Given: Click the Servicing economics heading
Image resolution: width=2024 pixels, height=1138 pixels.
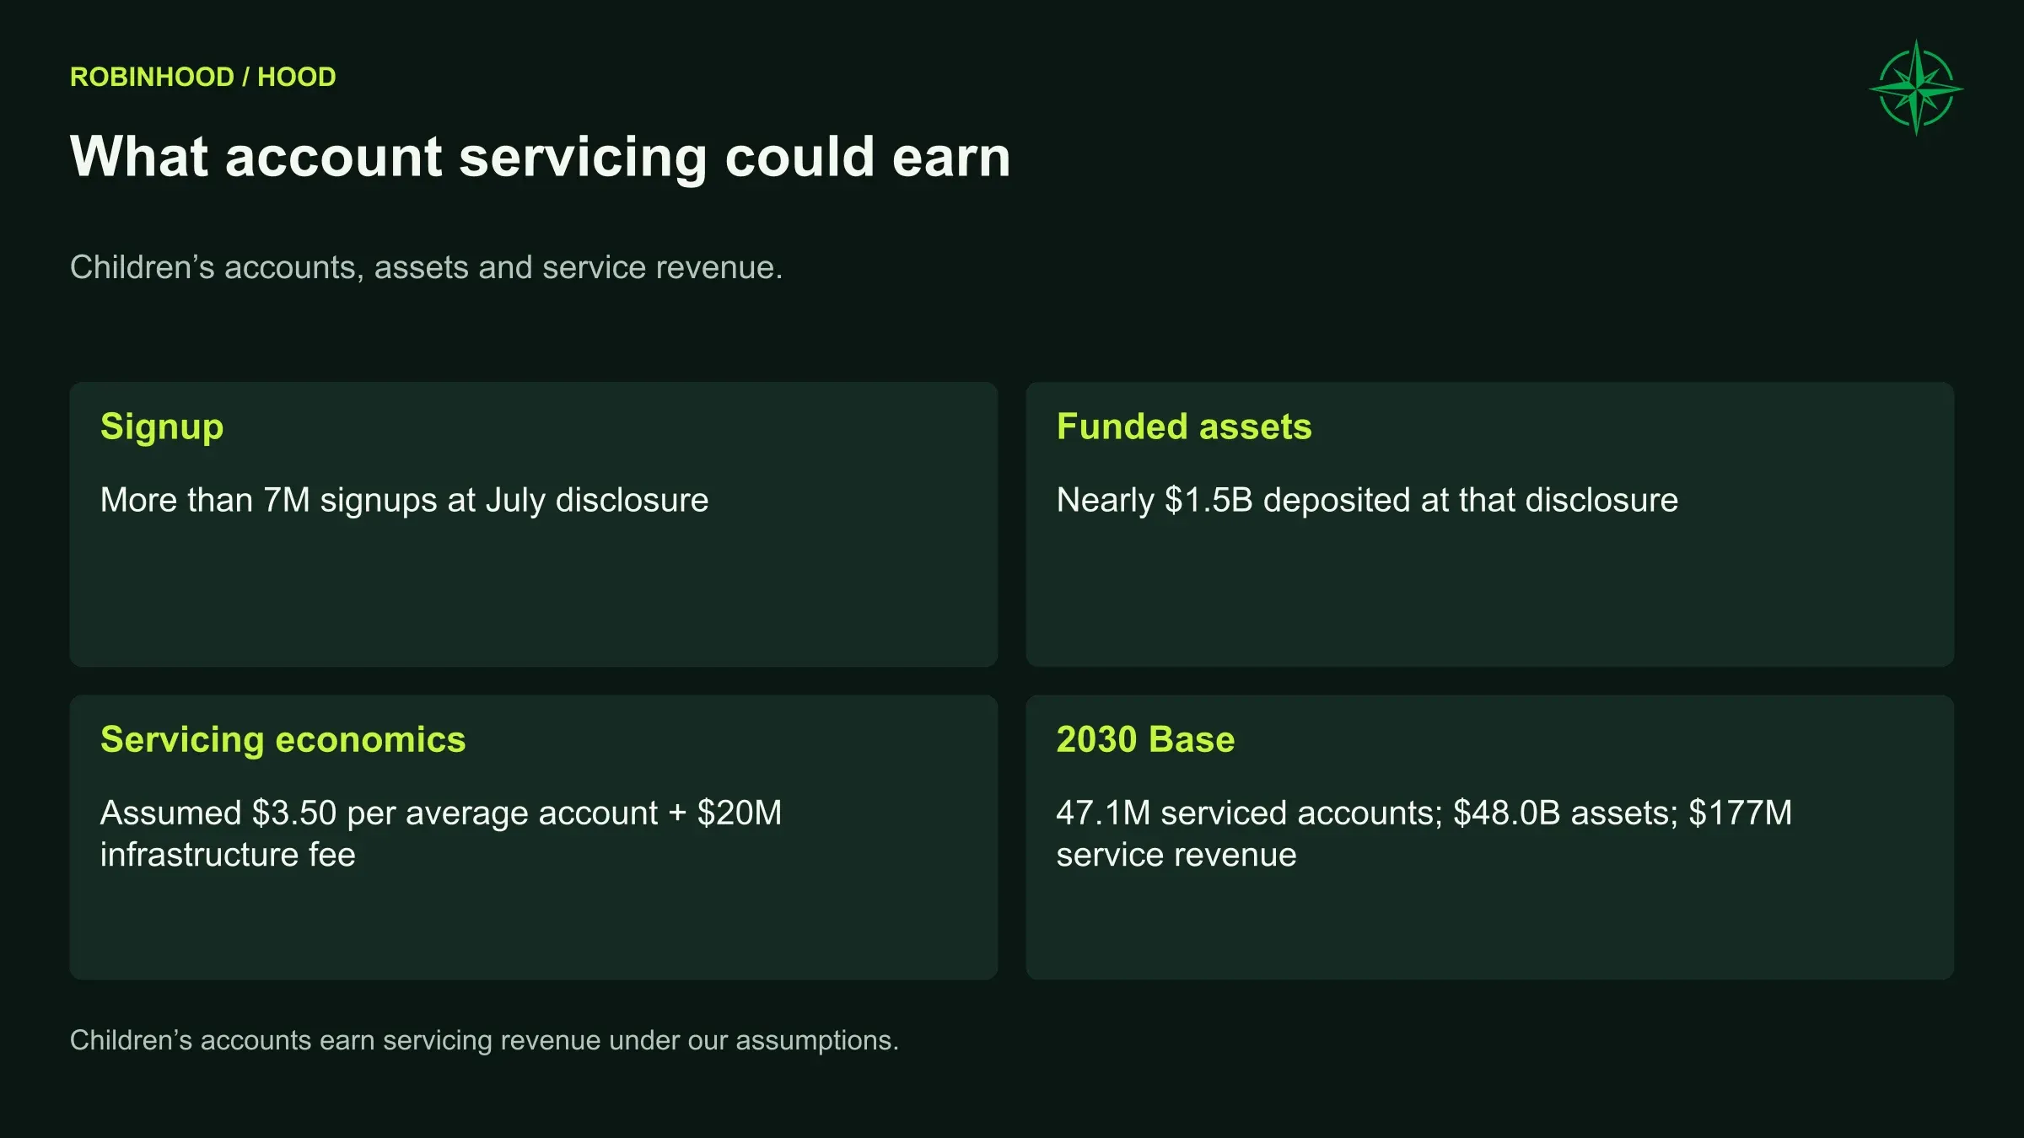Looking at the screenshot, I should (x=283, y=739).
